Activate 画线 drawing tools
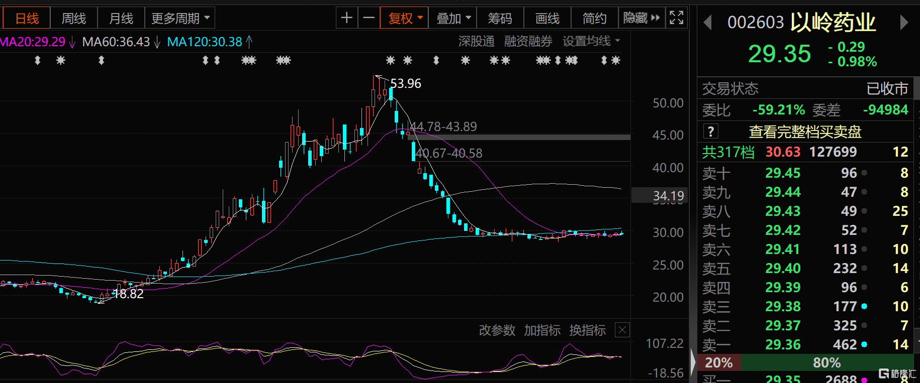The image size is (920, 383). (x=547, y=18)
